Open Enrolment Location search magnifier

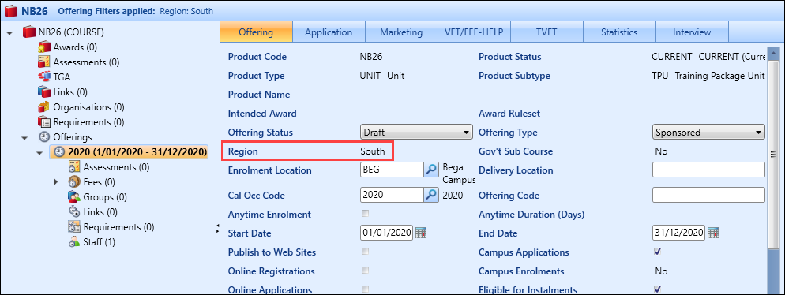coord(431,170)
